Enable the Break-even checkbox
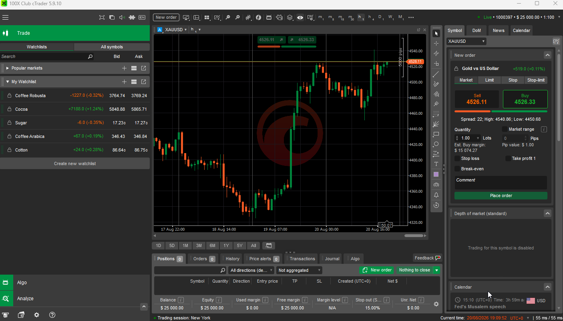 pos(457,169)
